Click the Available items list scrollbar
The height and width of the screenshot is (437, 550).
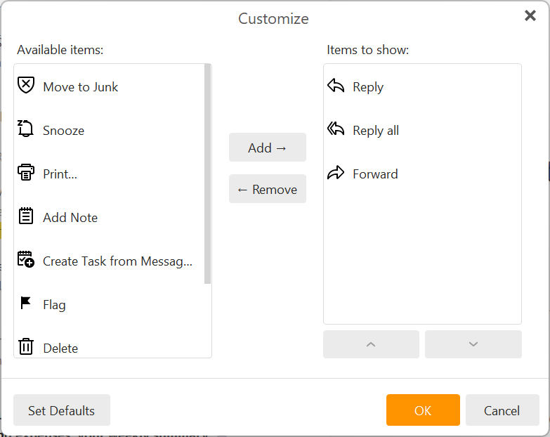(207, 174)
